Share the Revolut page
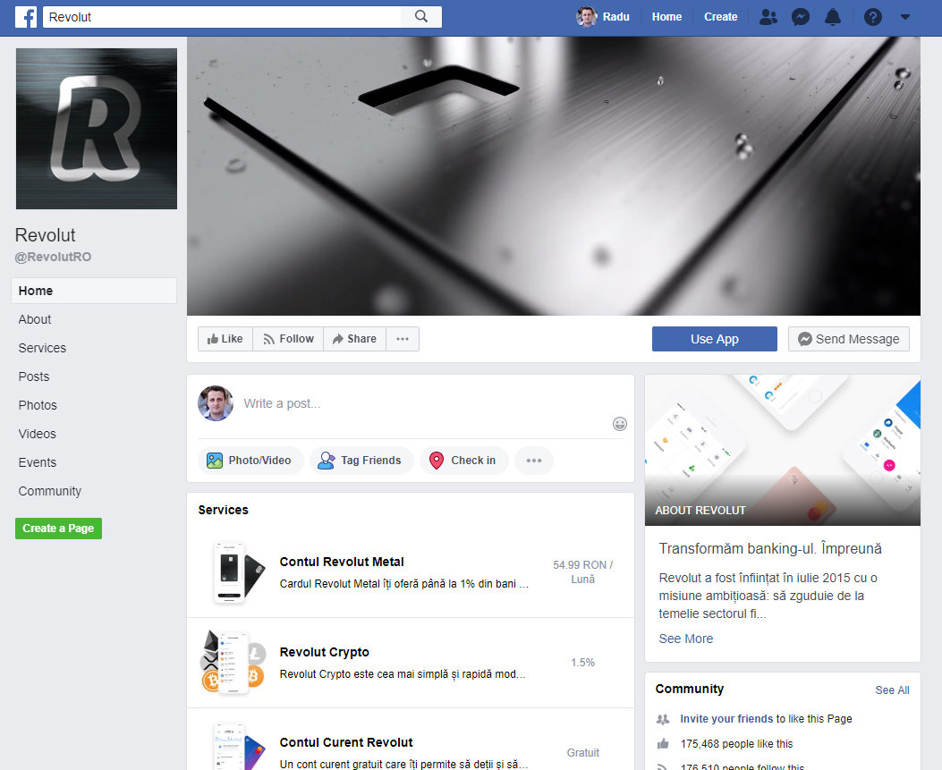The height and width of the screenshot is (770, 942). coord(354,339)
